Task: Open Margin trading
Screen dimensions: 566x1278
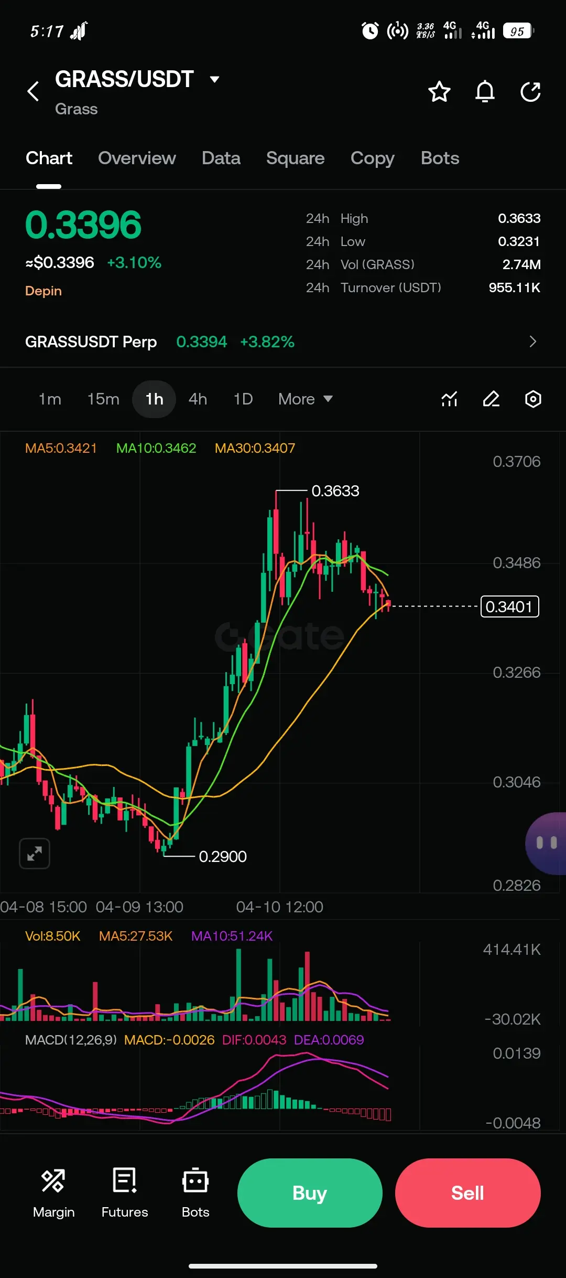Action: click(x=53, y=1194)
